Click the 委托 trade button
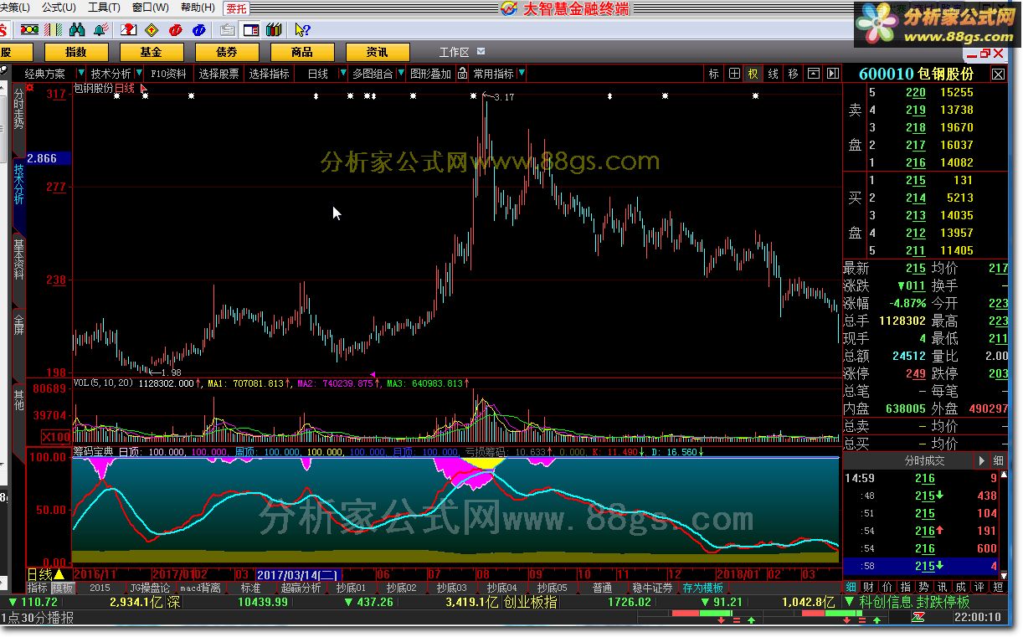 tap(237, 8)
